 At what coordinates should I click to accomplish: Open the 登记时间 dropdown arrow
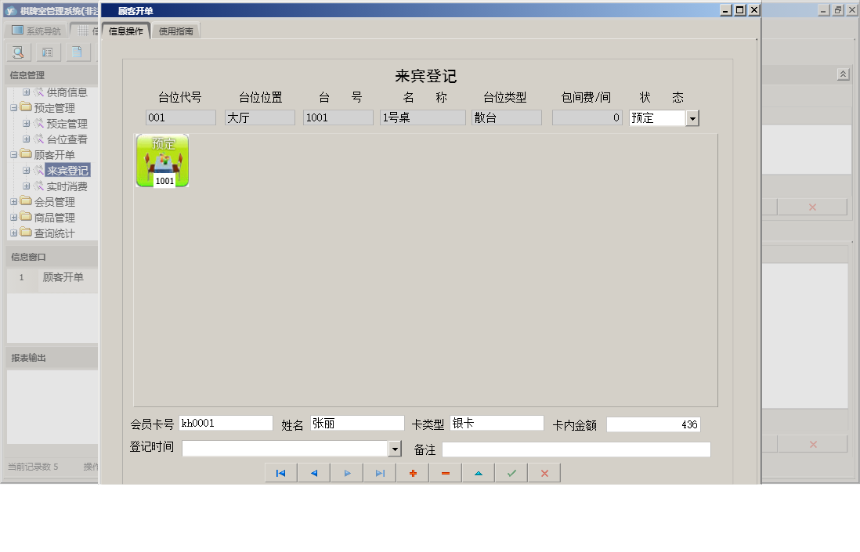[395, 449]
